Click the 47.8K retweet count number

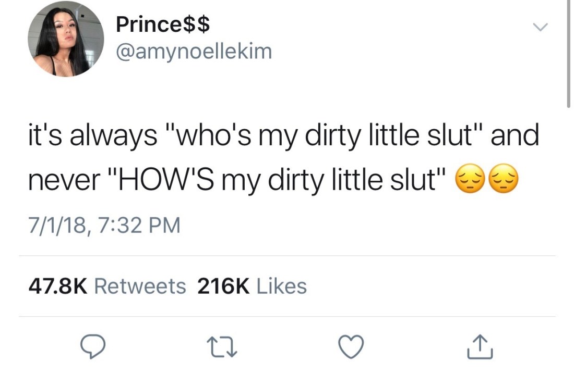(57, 286)
